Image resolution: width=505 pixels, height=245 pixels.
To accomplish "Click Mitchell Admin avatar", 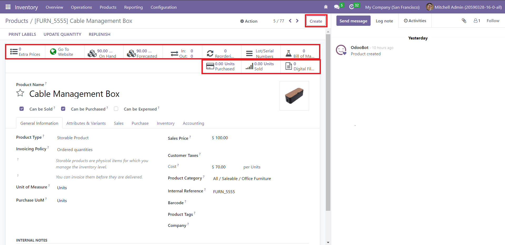I will (x=430, y=7).
